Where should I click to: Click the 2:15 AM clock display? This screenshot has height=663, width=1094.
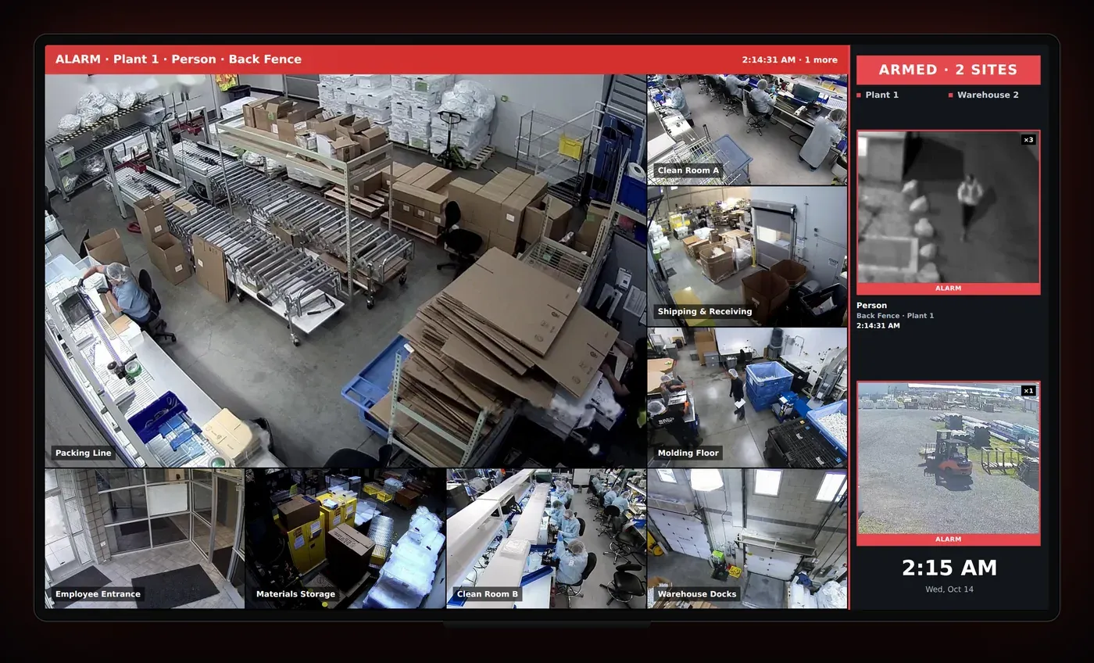point(949,568)
